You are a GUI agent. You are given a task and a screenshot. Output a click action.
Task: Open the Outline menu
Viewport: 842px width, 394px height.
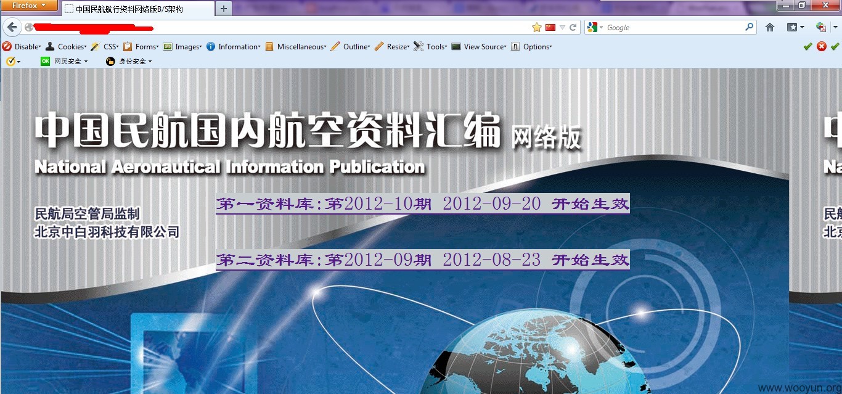pyautogui.click(x=350, y=46)
